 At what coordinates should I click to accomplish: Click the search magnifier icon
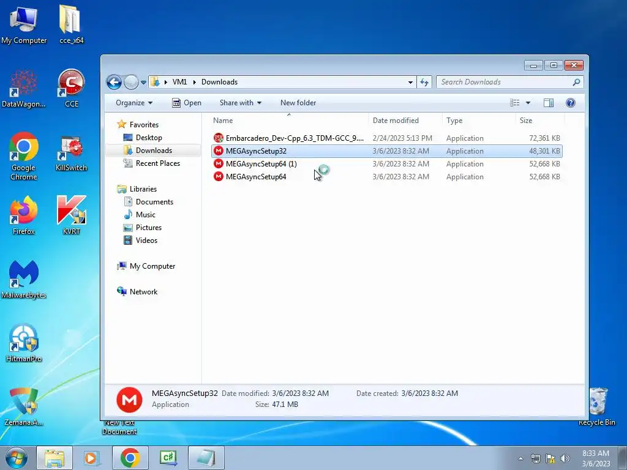tap(576, 83)
